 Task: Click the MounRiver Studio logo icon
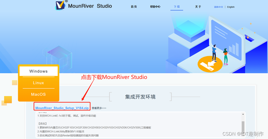pyautogui.click(x=60, y=5)
